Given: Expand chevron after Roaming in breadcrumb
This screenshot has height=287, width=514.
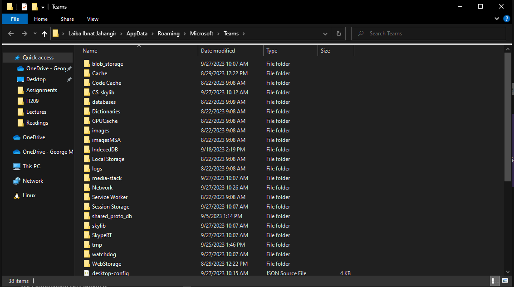Looking at the screenshot, I should pyautogui.click(x=185, y=34).
